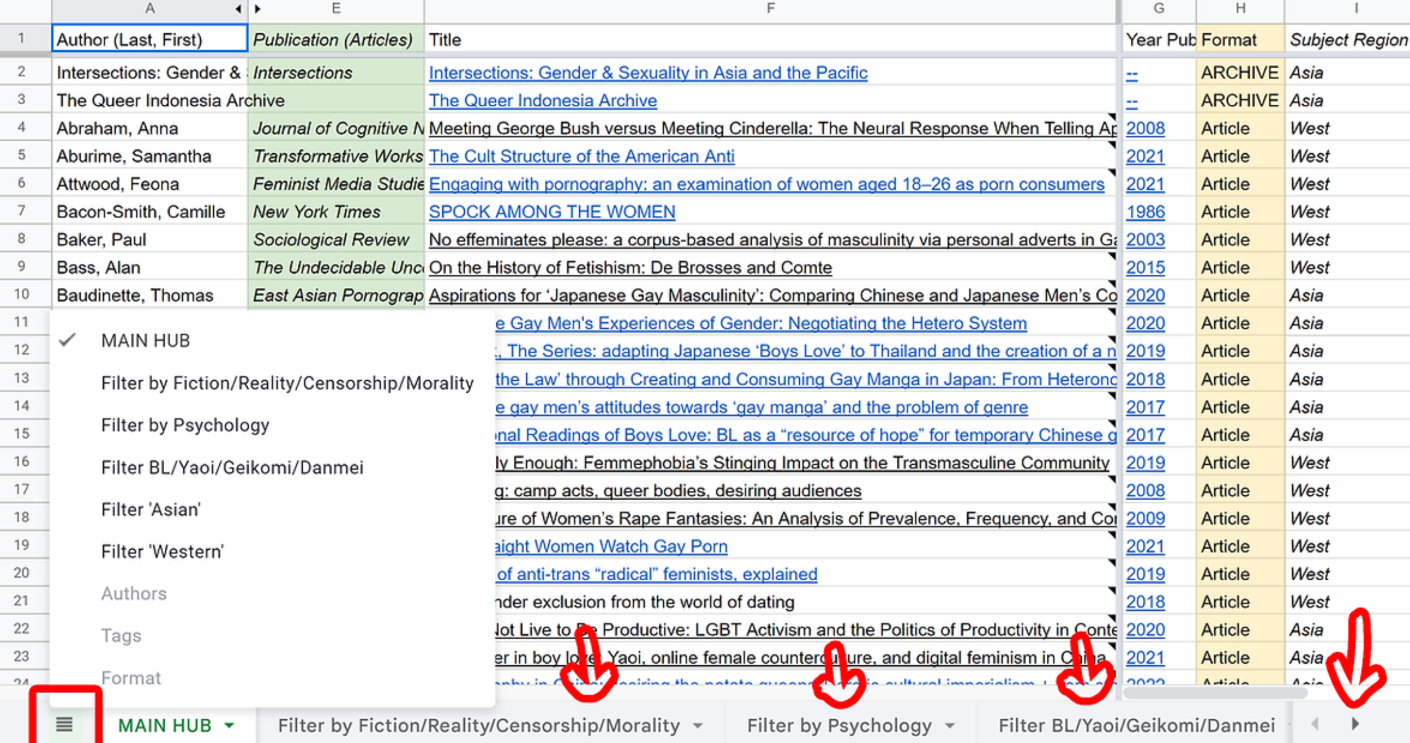Open Fiction/Reality/Censorship/Morality tab dropdown arrow
The width and height of the screenshot is (1410, 743).
[x=698, y=726]
